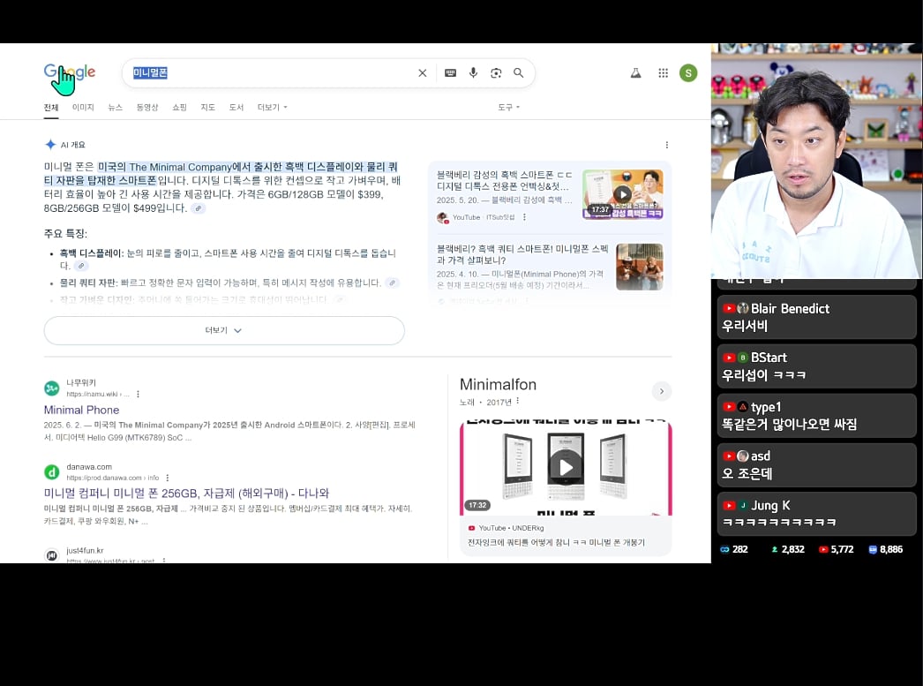Expand AI overview with 더보기 button
Screen dimensions: 923x686
click(x=224, y=330)
